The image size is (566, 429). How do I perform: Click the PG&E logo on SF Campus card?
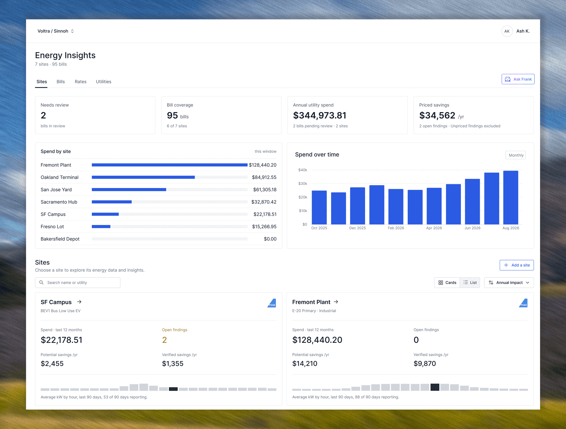tap(272, 303)
